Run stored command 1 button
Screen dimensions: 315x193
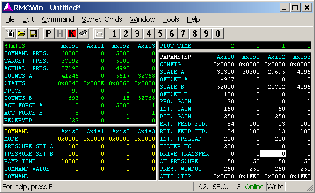pyautogui.click(x=114, y=34)
